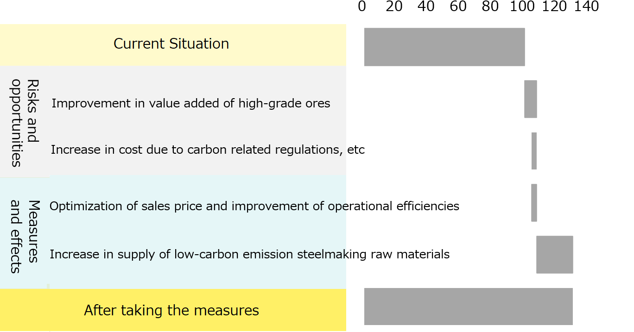The height and width of the screenshot is (332, 634).
Task: Click the high-grade ores value-added bar
Action: click(531, 99)
